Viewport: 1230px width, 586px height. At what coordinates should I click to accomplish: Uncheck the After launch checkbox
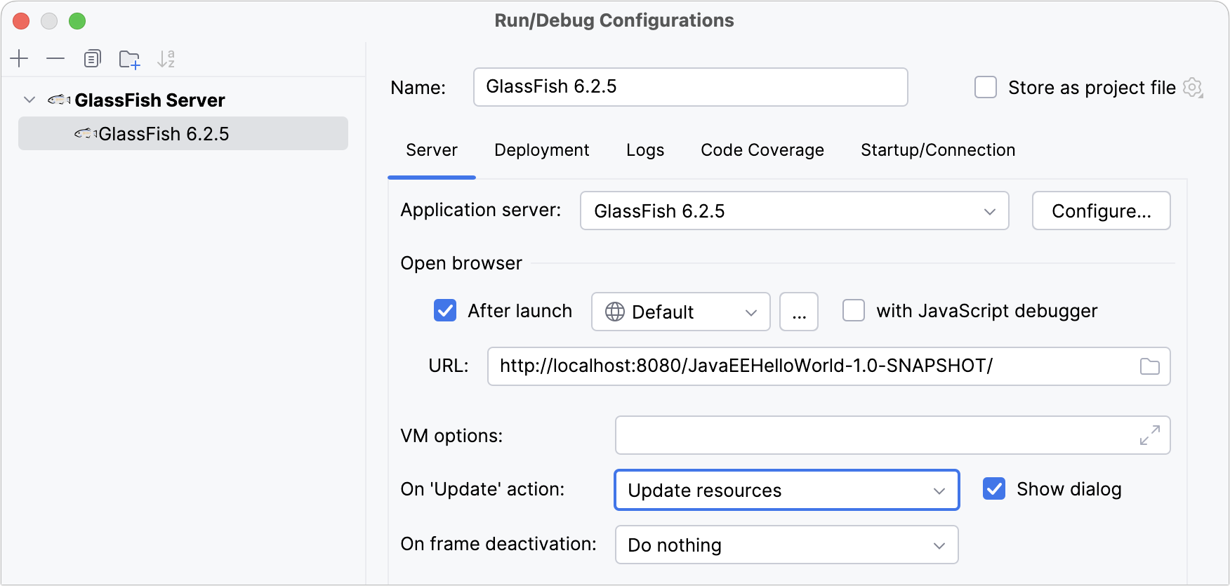(445, 310)
